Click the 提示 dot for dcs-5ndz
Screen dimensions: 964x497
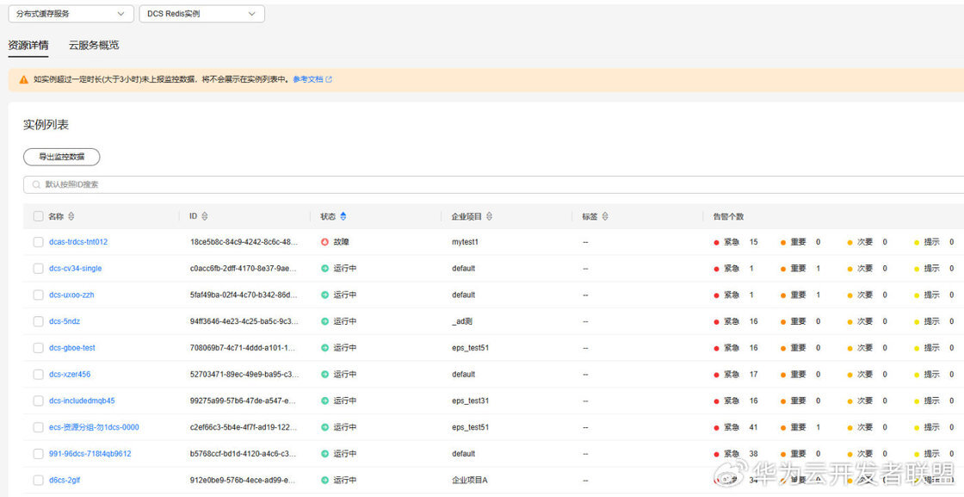coord(917,321)
